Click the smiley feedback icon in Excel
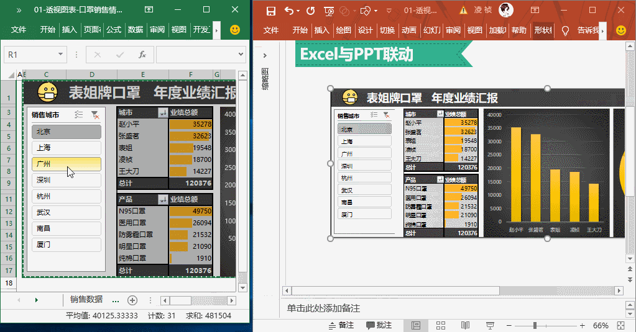Viewport: 636px width, 332px height. [x=235, y=30]
